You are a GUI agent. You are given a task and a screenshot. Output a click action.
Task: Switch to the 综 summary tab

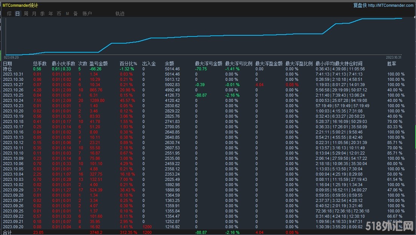(9, 14)
